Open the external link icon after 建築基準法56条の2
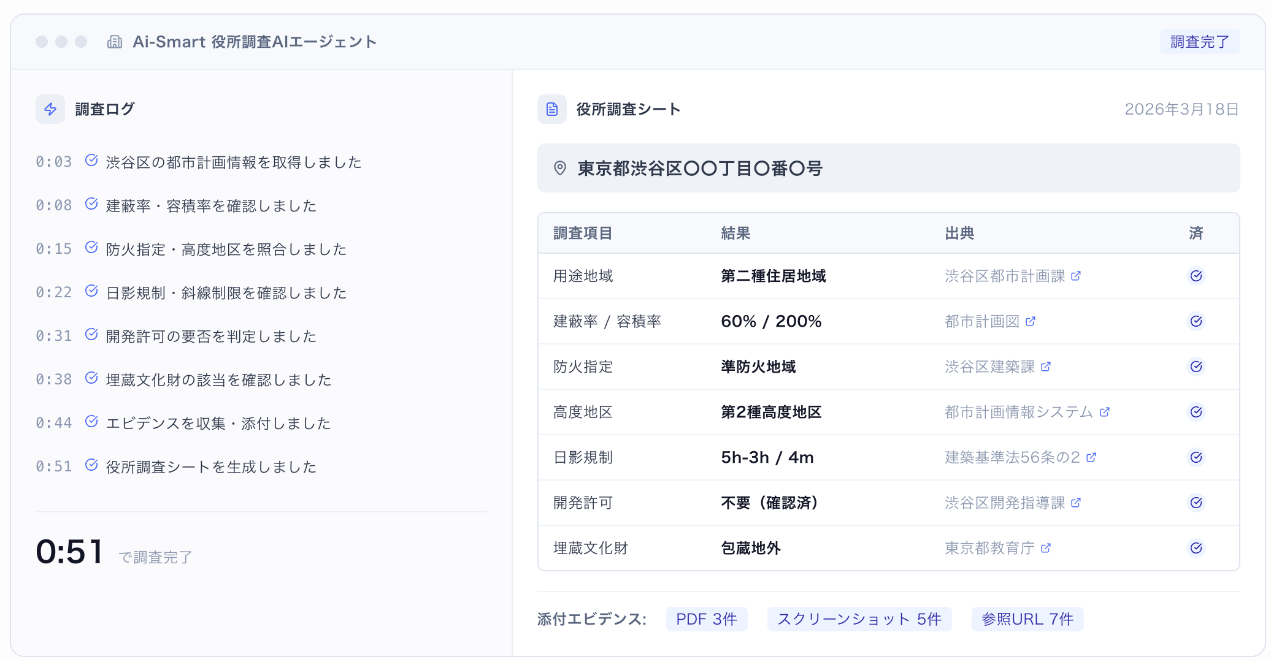This screenshot has width=1271, height=662. (1091, 457)
